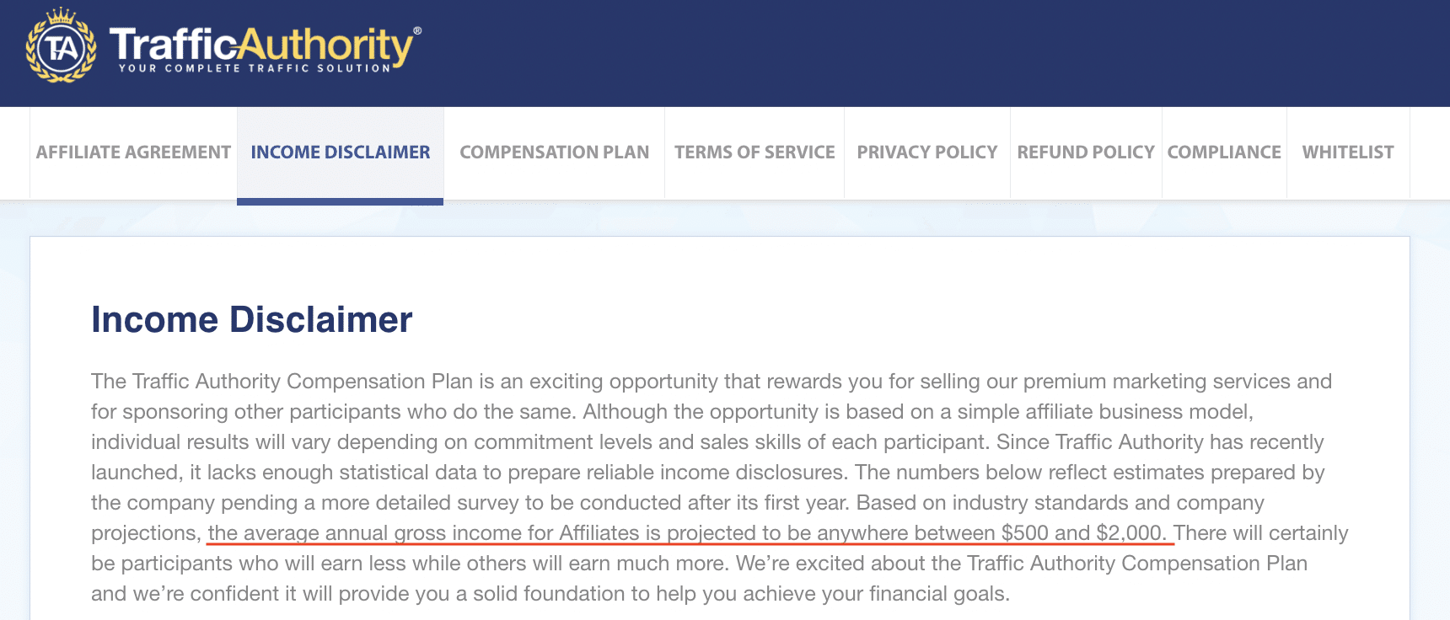Open the Compensation Plan tab
The image size is (1450, 620).
click(x=554, y=152)
